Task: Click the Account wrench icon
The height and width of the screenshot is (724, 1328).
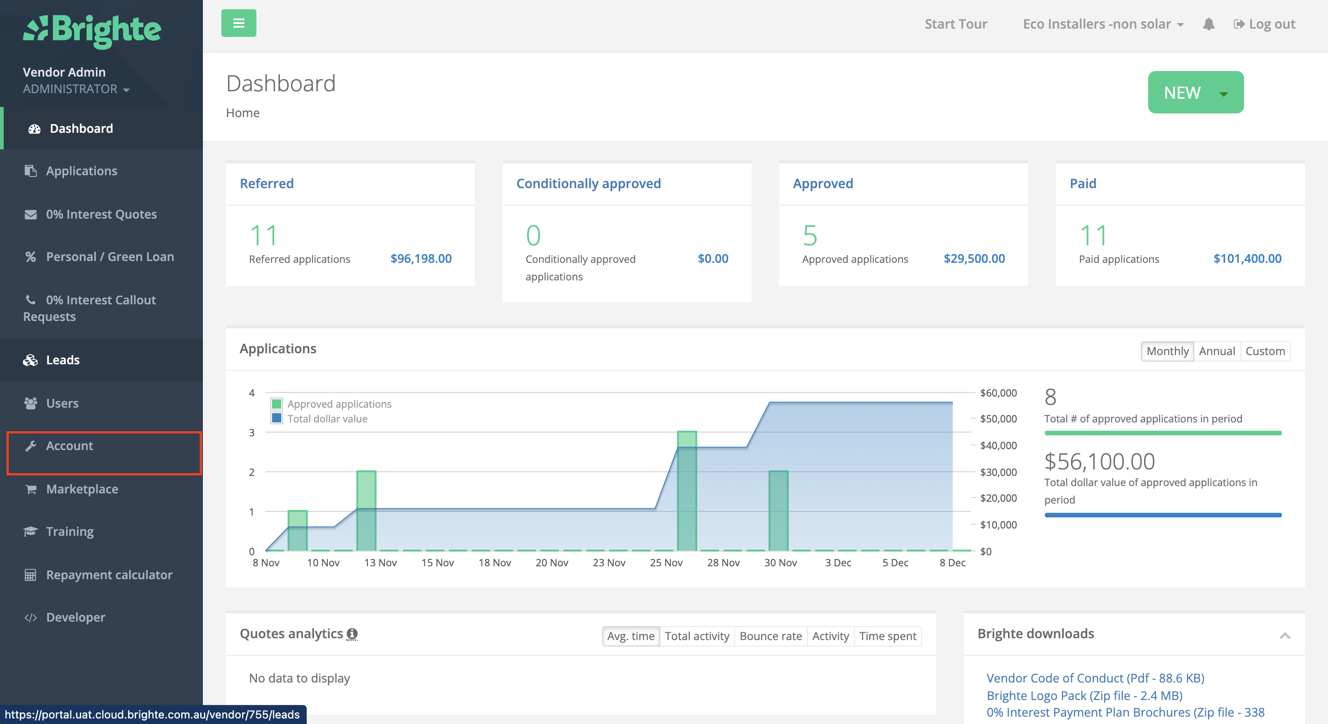Action: coord(31,446)
